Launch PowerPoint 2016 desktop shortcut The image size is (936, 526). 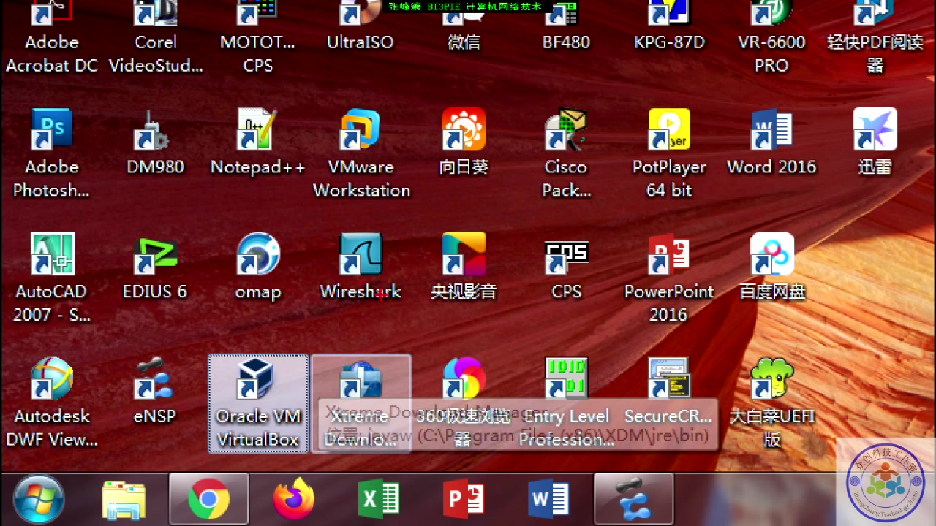pyautogui.click(x=669, y=278)
